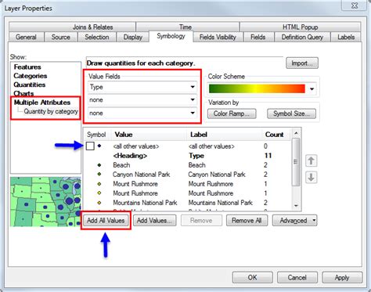Select the Canyon National Park symbol marker
Screen dimensions: 371x292
pyautogui.click(x=99, y=174)
